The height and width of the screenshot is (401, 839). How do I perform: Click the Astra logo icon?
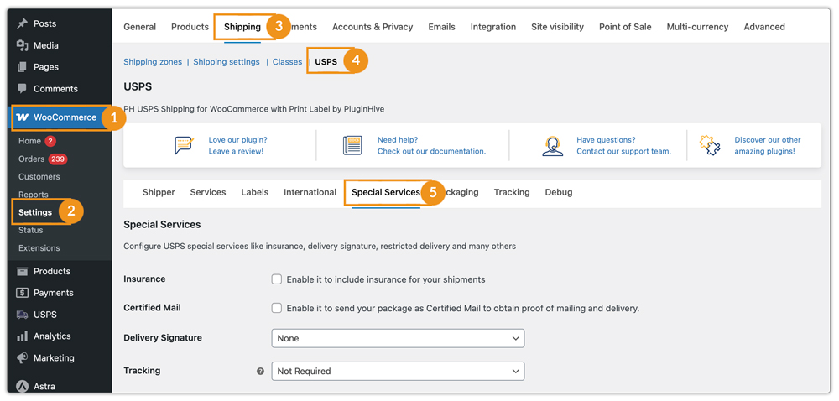(22, 386)
